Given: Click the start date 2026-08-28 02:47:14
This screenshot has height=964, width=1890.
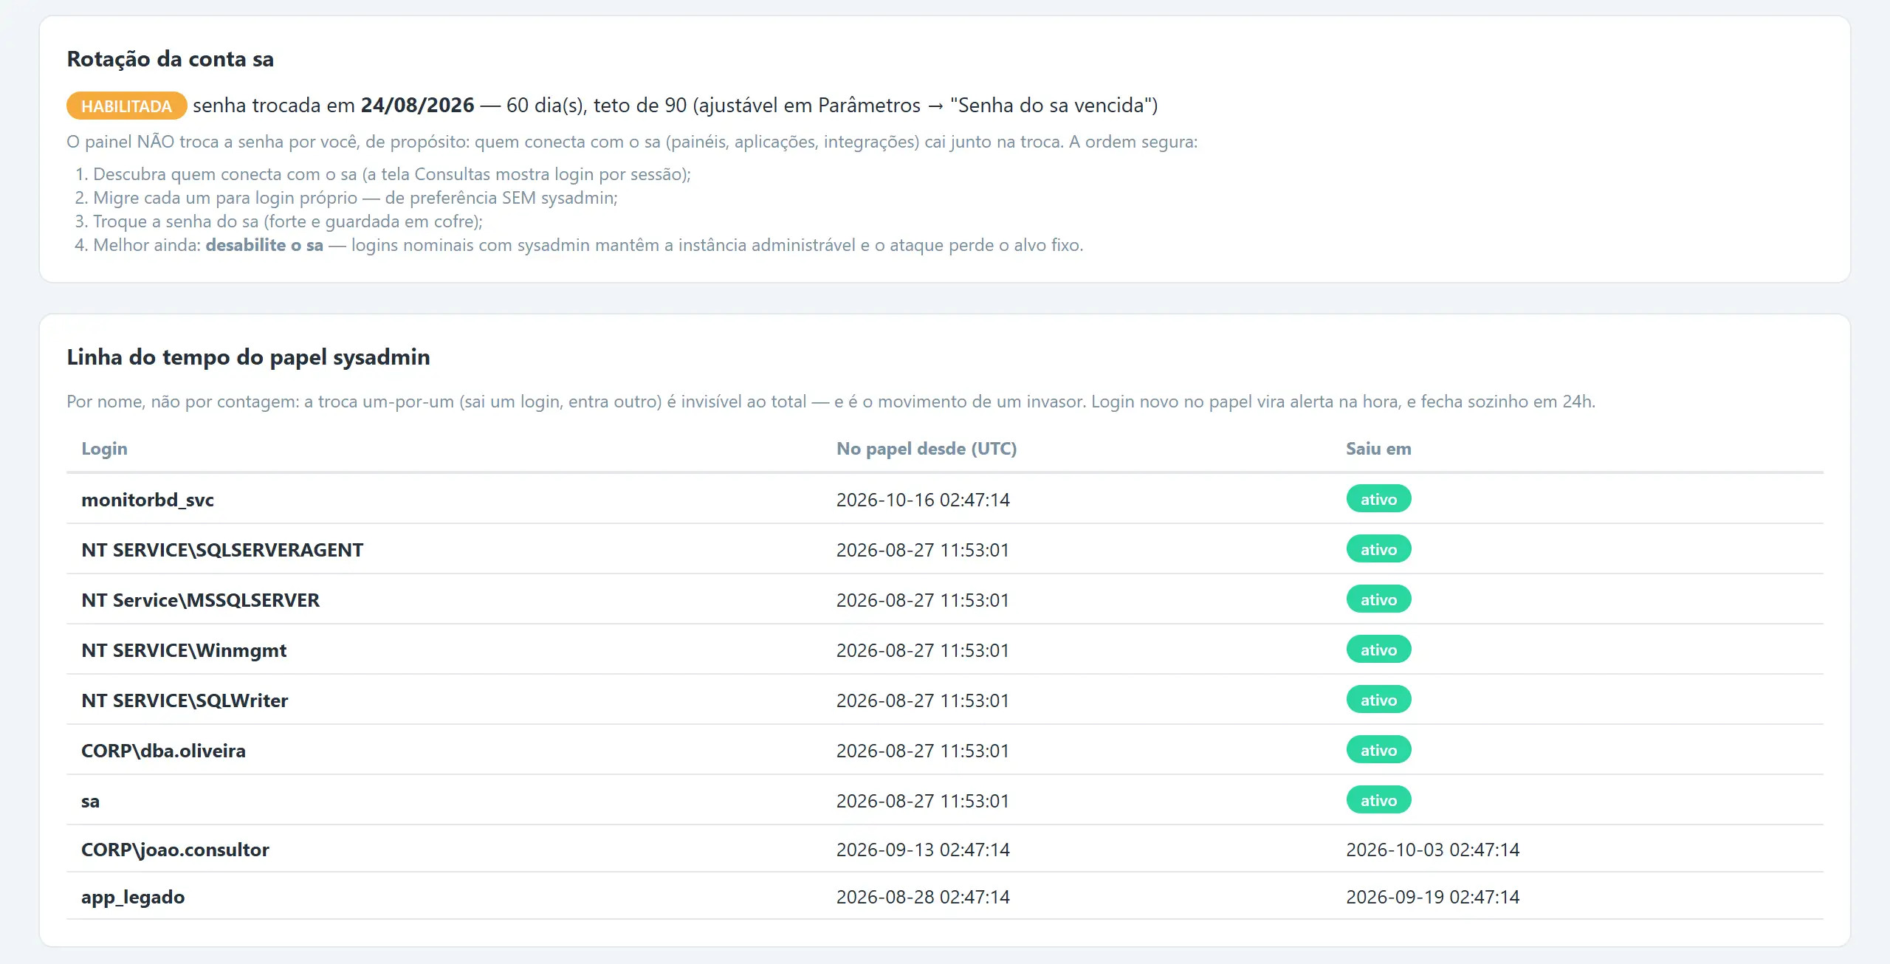Looking at the screenshot, I should tap(923, 897).
